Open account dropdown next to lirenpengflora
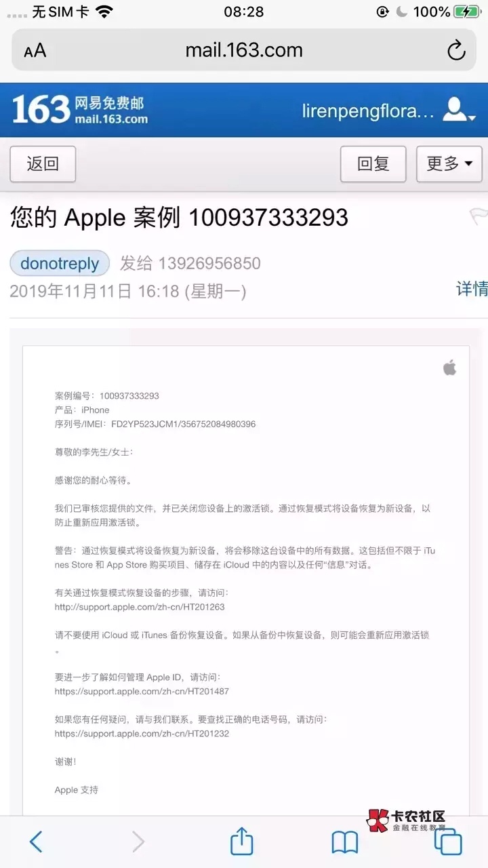Viewport: 488px width, 868px height. point(472,117)
